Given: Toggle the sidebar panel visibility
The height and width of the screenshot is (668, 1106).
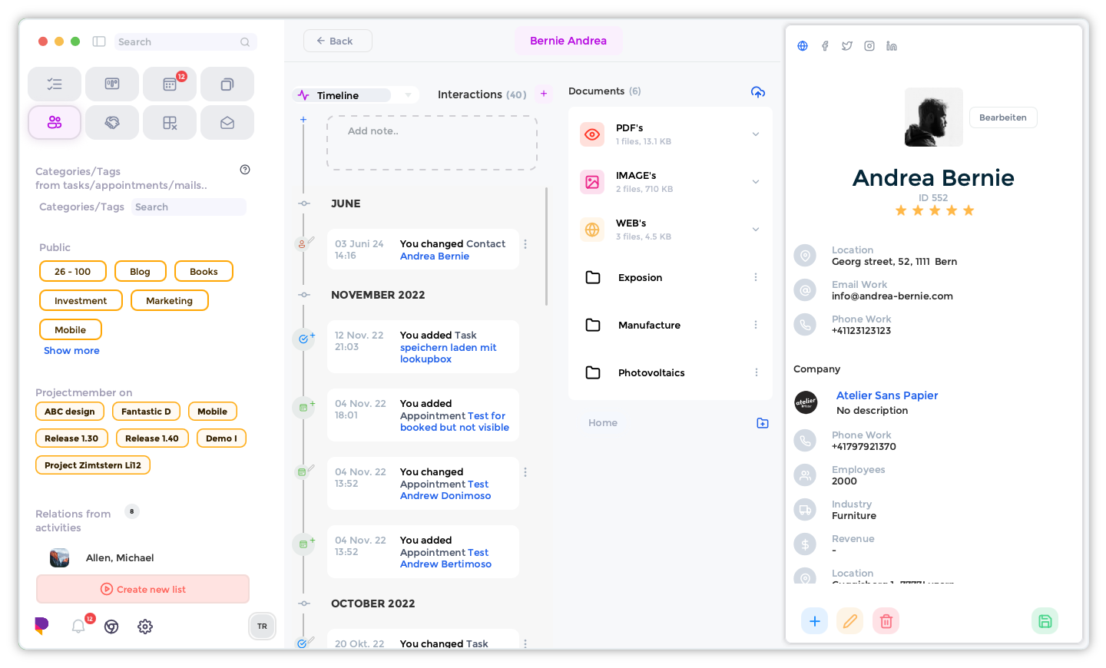Looking at the screenshot, I should click(x=99, y=41).
